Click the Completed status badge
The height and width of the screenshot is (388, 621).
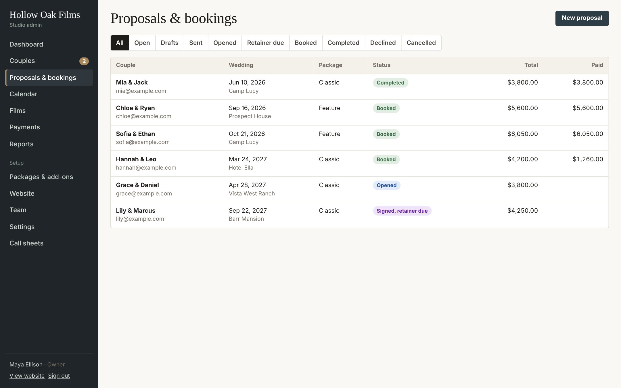(390, 83)
